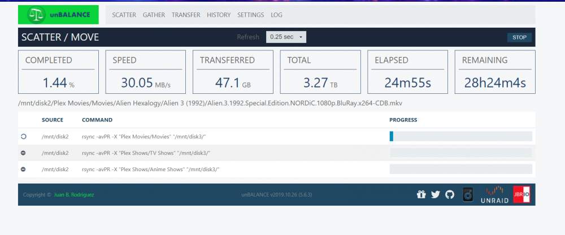
Task: Select the rsync "Plex Movies/Movies" command text
Action: click(x=144, y=137)
